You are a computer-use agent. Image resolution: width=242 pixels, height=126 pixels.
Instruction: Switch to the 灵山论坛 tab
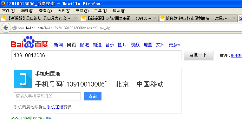(39, 18)
